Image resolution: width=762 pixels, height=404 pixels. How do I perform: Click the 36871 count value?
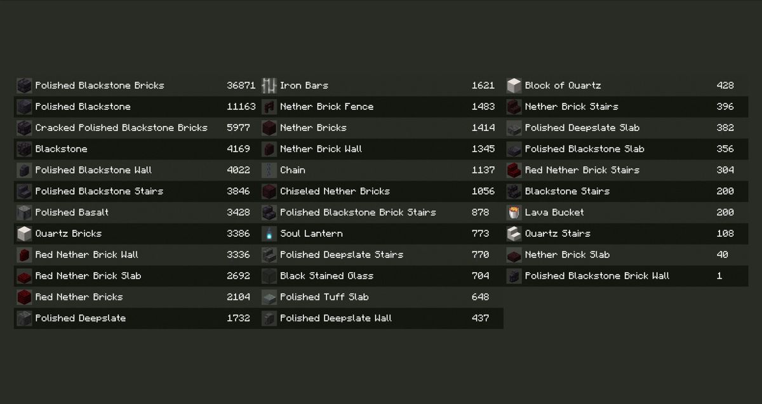pyautogui.click(x=241, y=85)
